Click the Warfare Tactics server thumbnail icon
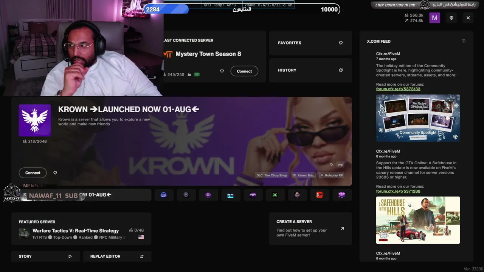Image resolution: width=484 pixels, height=272 pixels. pos(24,233)
